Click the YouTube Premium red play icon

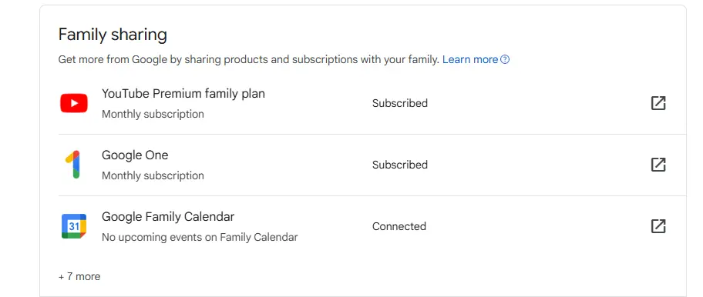point(74,103)
